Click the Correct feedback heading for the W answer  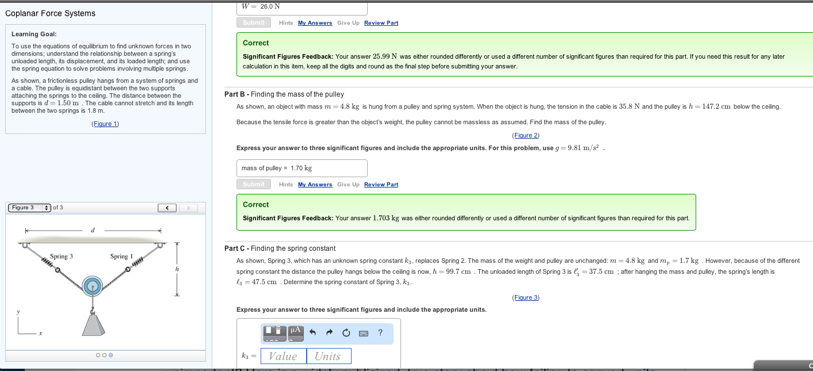[255, 43]
